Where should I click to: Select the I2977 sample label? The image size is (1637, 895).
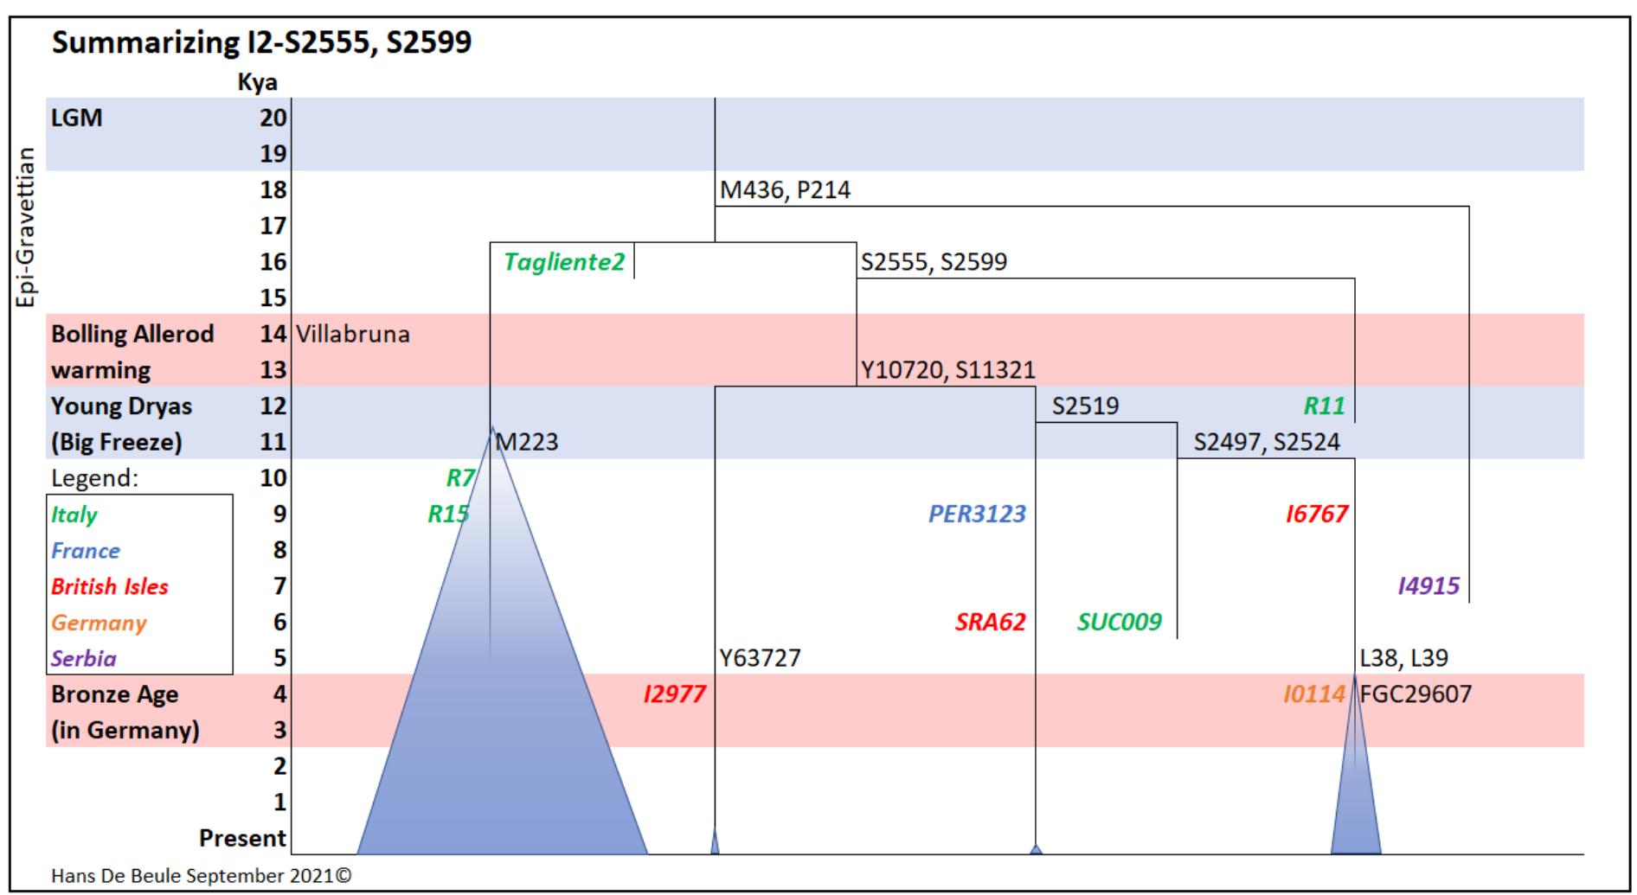pyautogui.click(x=677, y=694)
